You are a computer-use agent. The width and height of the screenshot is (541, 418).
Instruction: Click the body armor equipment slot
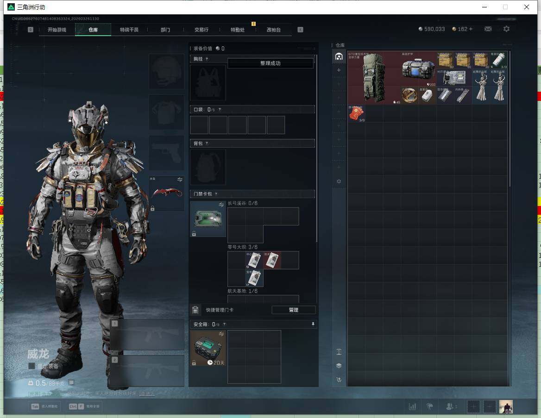(166, 112)
